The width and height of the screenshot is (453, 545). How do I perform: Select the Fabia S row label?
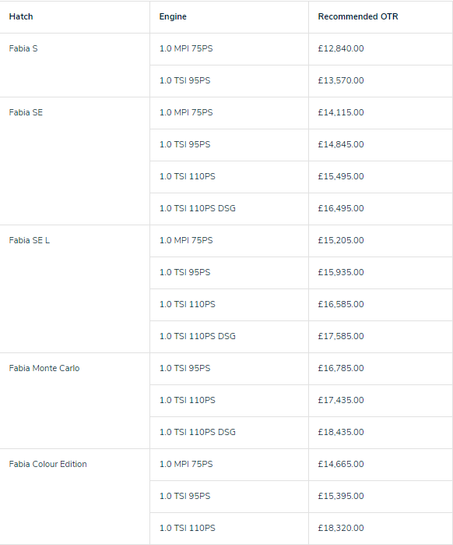23,48
